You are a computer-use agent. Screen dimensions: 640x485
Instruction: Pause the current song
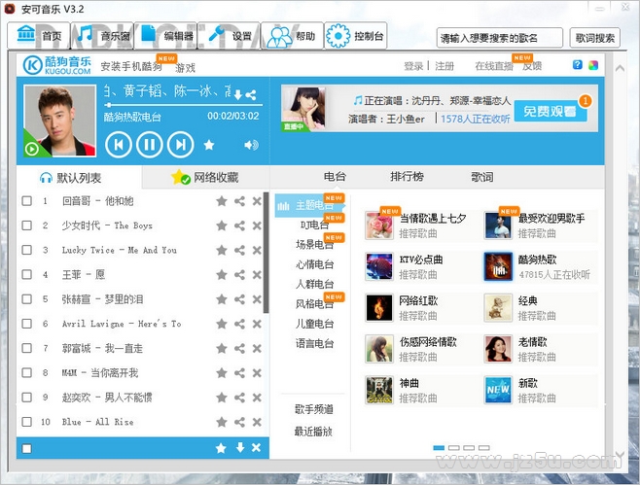(150, 145)
